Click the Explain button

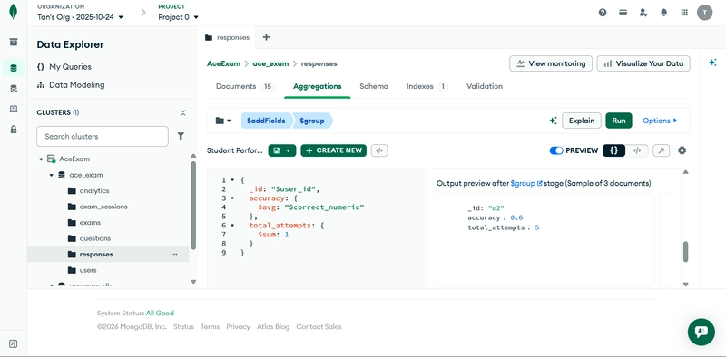pos(582,121)
